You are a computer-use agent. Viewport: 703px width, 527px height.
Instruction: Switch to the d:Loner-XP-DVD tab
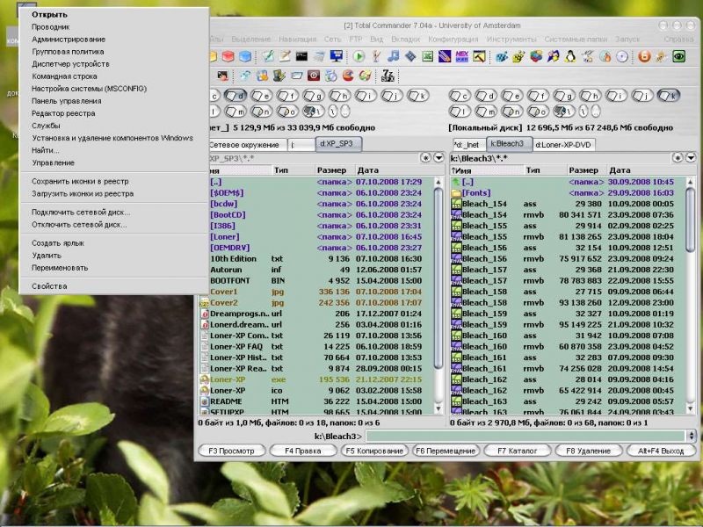click(564, 143)
